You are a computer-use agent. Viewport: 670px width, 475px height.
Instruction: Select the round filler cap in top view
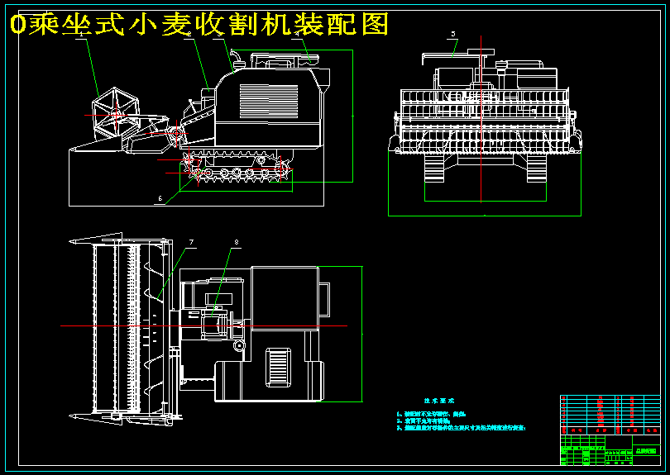239,345
